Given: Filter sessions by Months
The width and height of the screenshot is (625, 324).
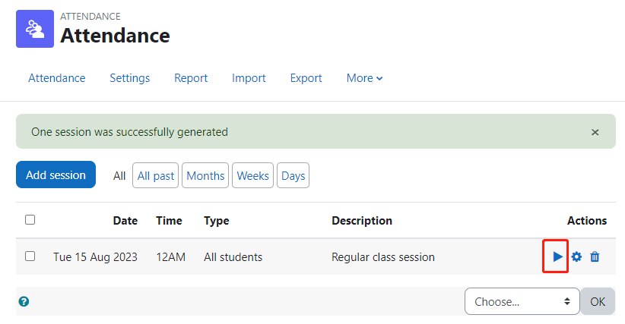Looking at the screenshot, I should [x=205, y=175].
